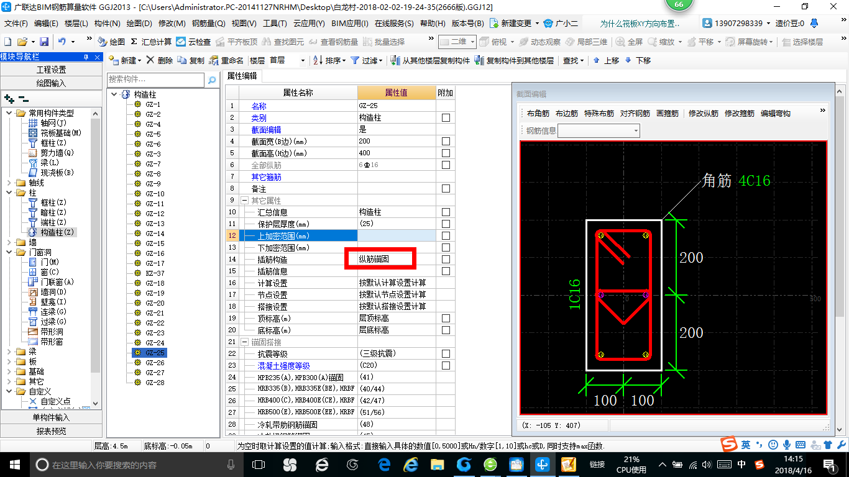Screen dimensions: 849x477
Task: Click the open folder icon
Action: click(22, 42)
